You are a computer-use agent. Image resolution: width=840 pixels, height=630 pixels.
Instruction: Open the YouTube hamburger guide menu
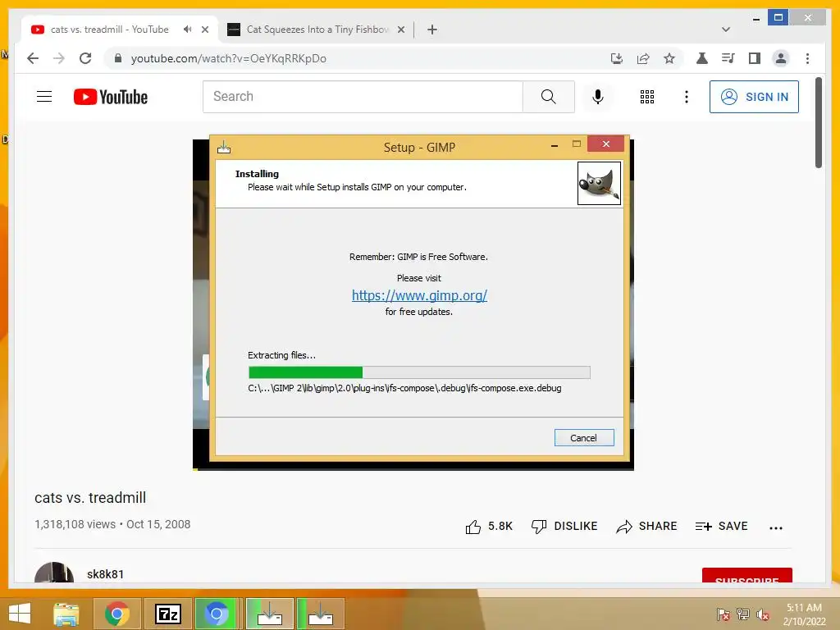[x=44, y=97]
